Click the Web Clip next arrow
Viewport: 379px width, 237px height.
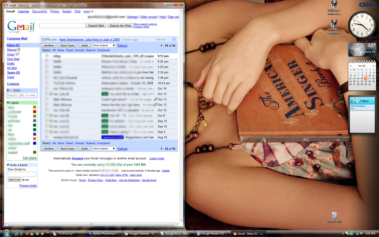click(174, 39)
